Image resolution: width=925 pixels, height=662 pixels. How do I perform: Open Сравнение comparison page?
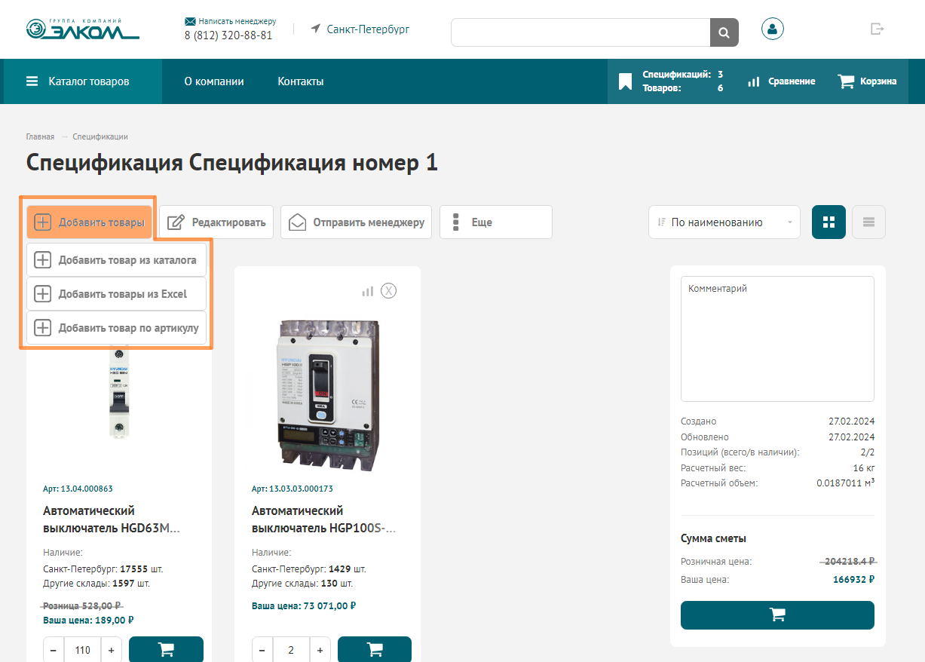pyautogui.click(x=781, y=81)
